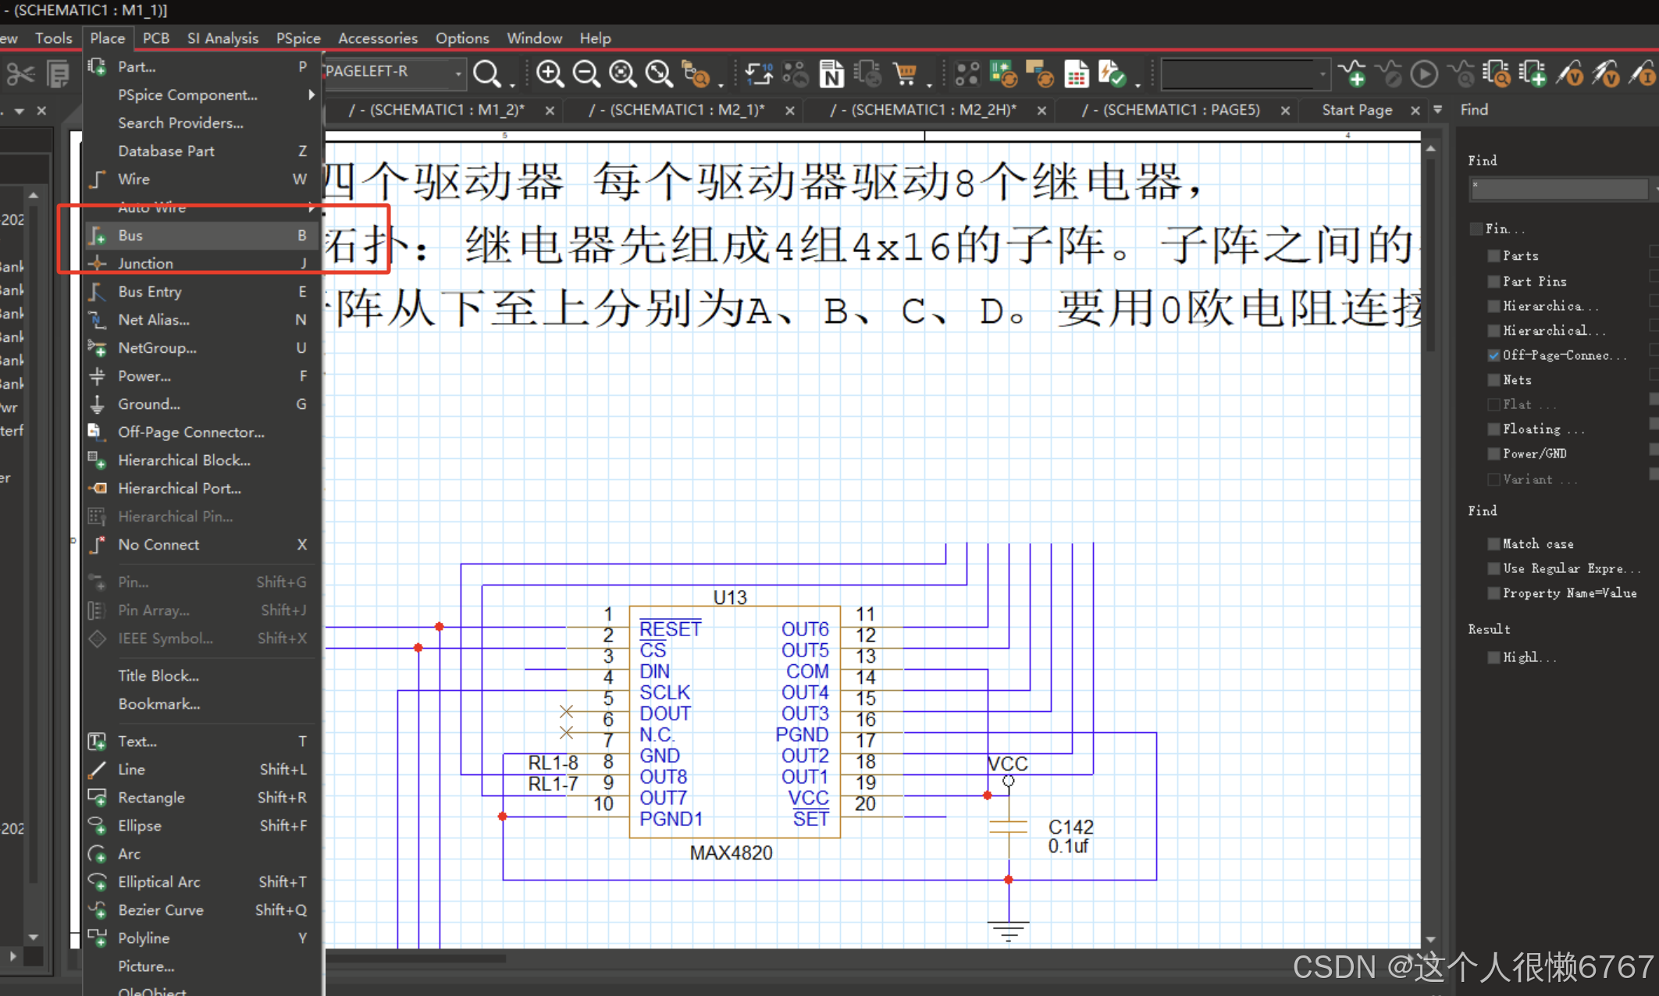
Task: Click the shopping cart toolbar icon
Action: click(x=906, y=74)
